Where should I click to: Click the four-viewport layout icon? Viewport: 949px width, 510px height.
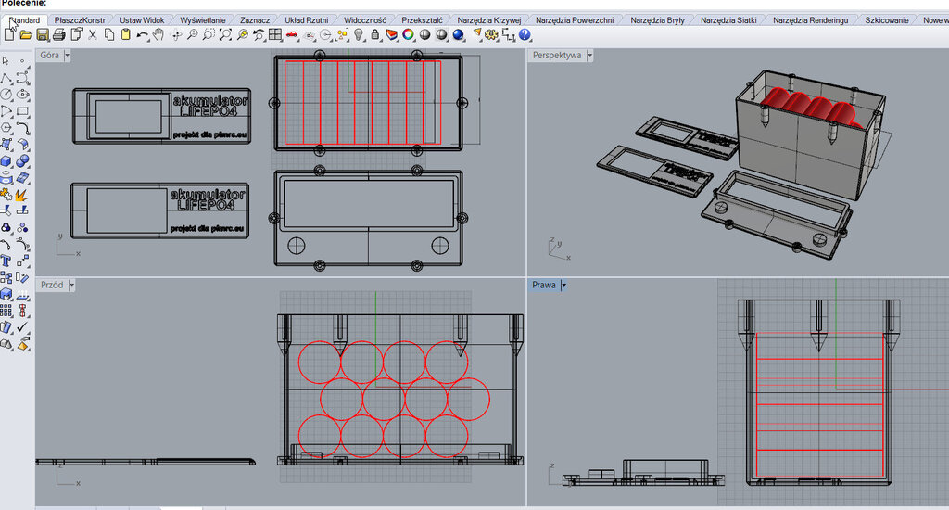pos(275,34)
